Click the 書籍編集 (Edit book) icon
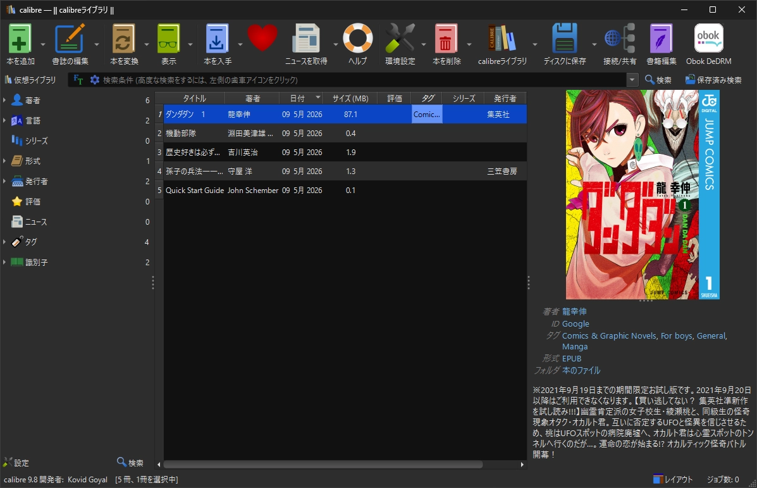The width and height of the screenshot is (757, 488). click(661, 39)
